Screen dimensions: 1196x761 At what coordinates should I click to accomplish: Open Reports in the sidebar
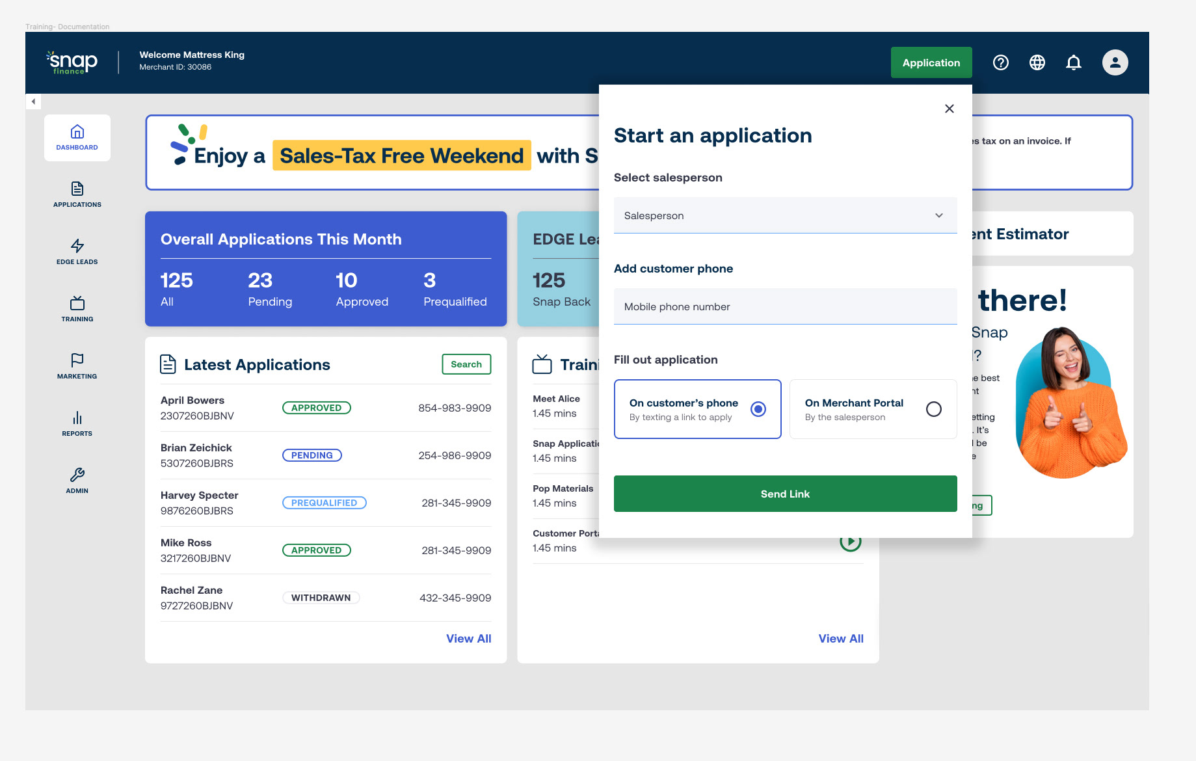pyautogui.click(x=77, y=423)
